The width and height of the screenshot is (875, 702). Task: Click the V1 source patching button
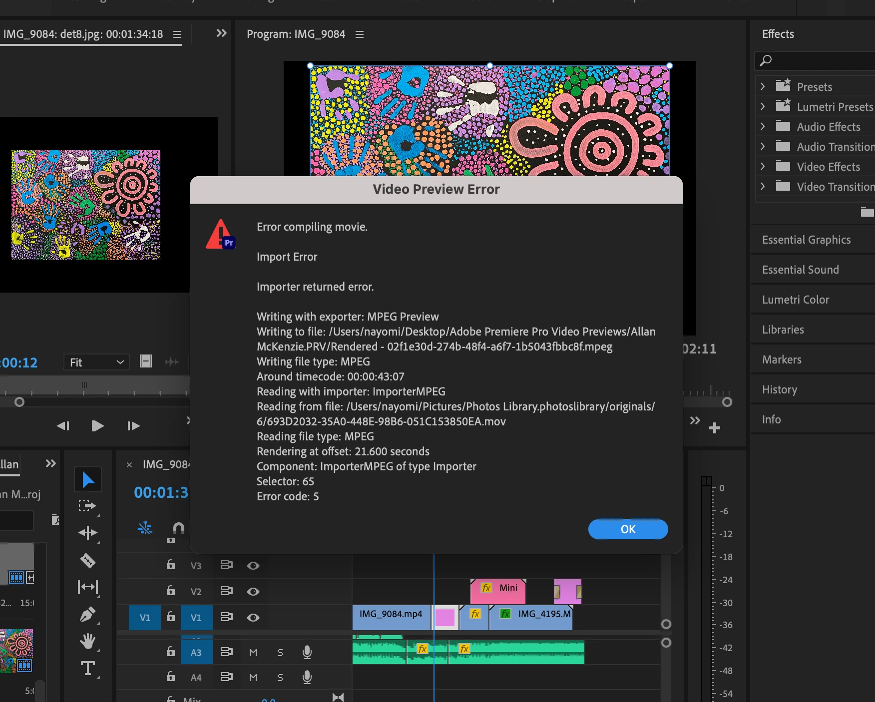[x=145, y=618]
